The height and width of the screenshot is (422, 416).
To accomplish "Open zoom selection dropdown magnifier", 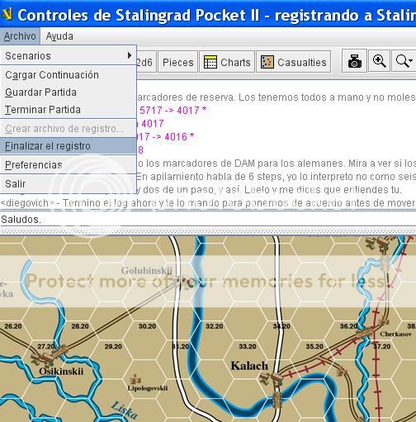I will click(x=404, y=61).
